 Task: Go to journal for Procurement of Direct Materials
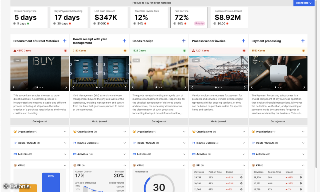[40, 122]
